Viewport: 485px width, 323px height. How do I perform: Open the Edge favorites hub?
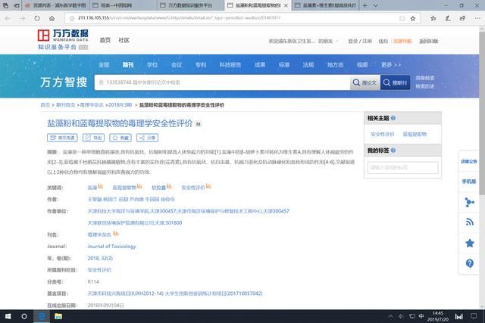[433, 18]
